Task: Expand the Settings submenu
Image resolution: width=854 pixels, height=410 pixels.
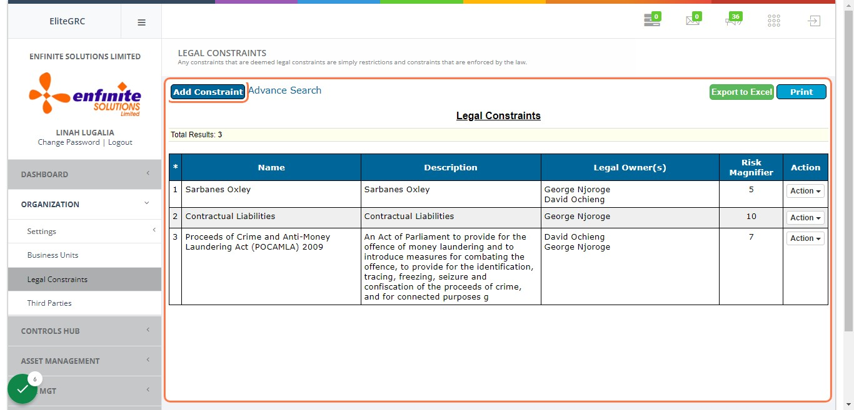Action: click(84, 232)
